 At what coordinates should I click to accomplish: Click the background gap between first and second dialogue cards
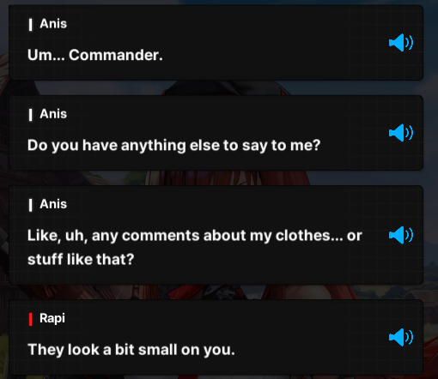(x=216, y=87)
